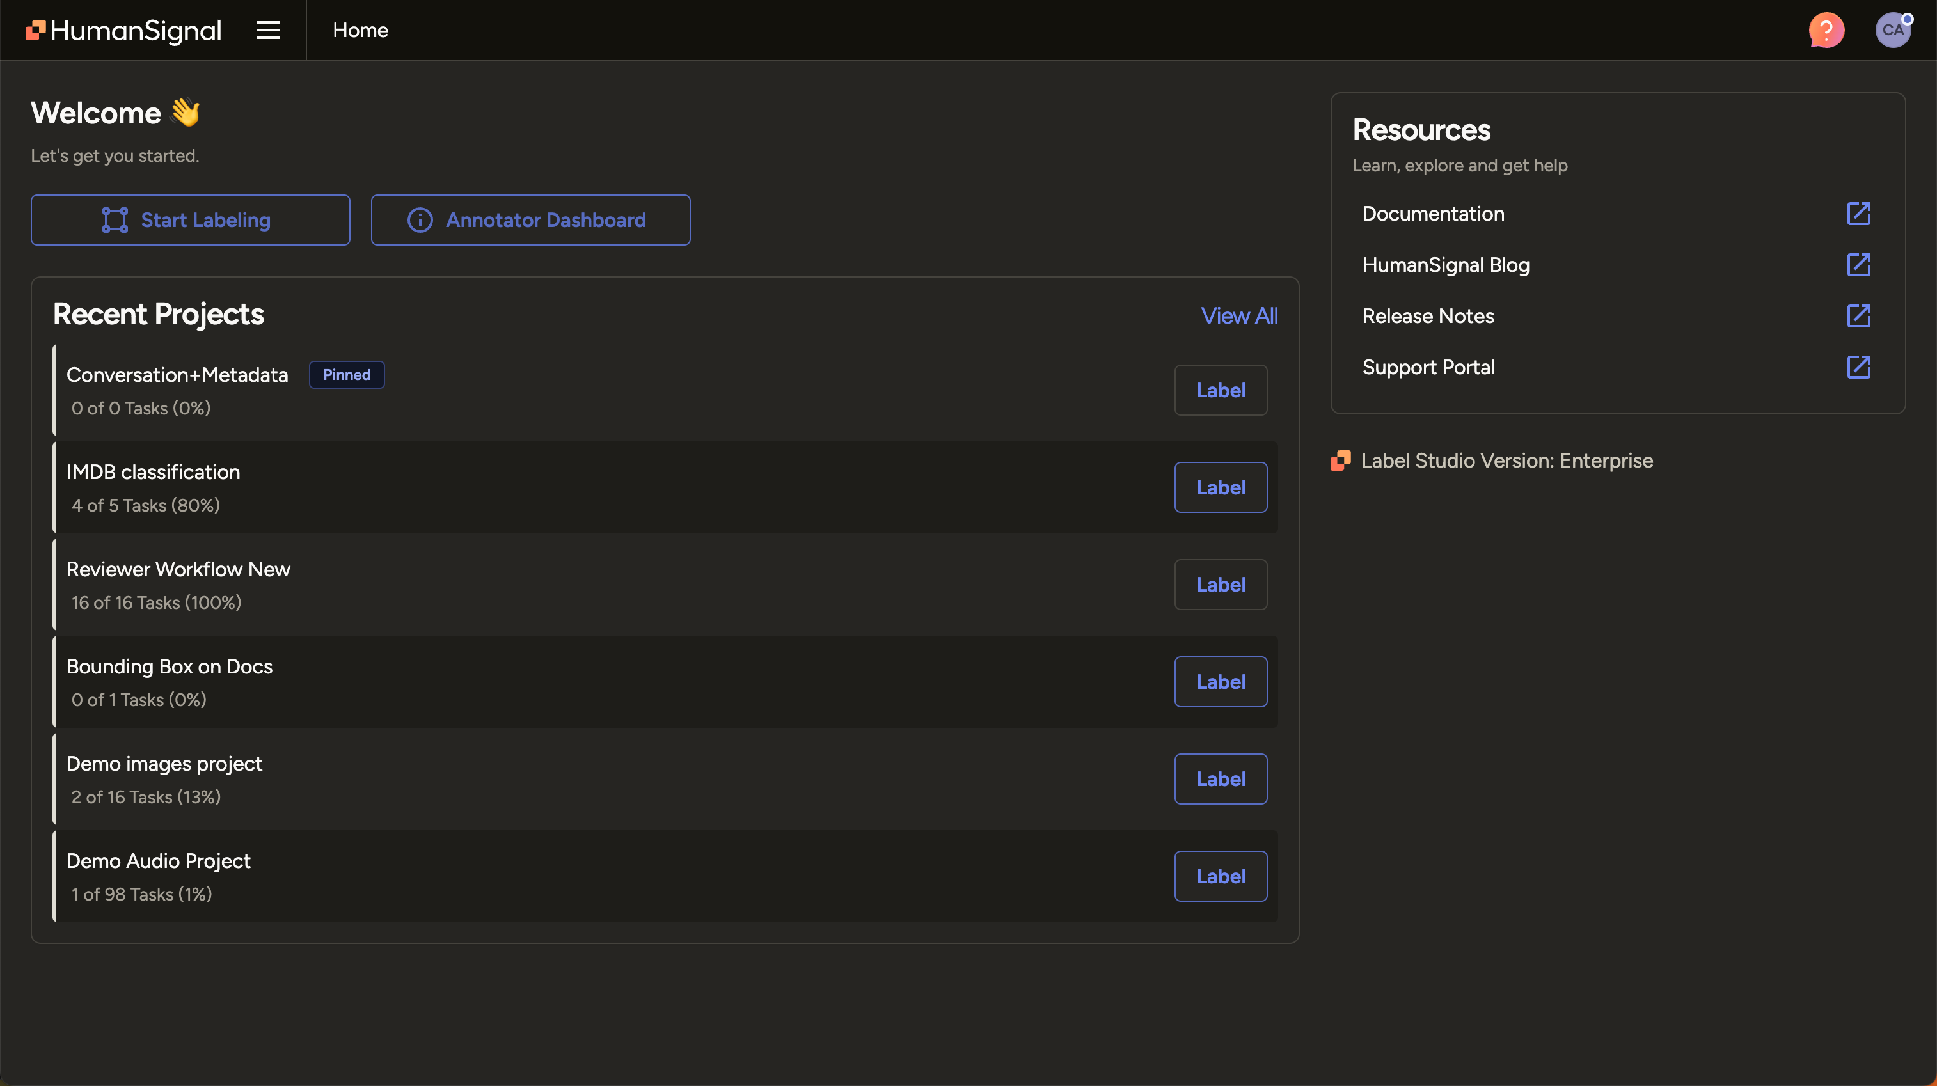The image size is (1937, 1086).
Task: Click the Pinned badge on Conversation+Metadata
Action: tap(346, 374)
